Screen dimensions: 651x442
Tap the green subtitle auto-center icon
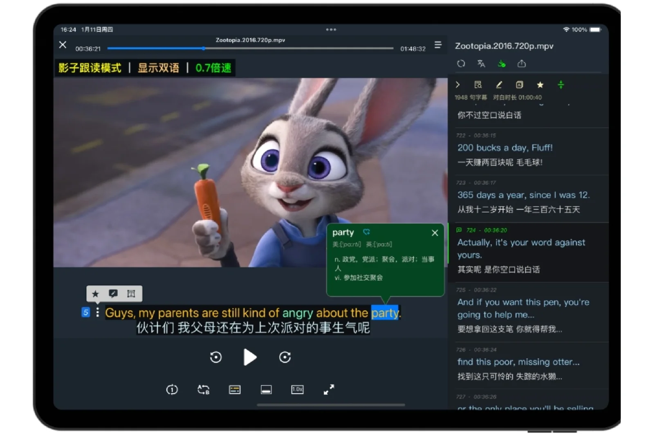tap(561, 85)
